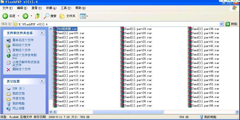
Task: Click the horizontal scrollbar right arrow
Action: pyautogui.click(x=237, y=112)
